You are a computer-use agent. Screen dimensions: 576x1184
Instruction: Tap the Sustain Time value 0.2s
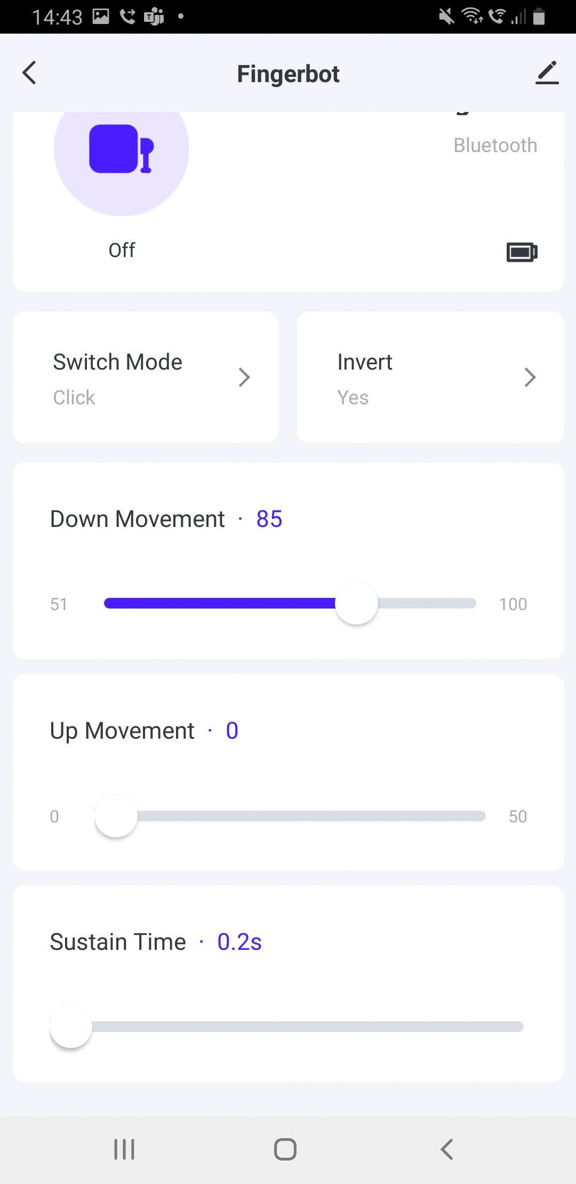click(239, 942)
